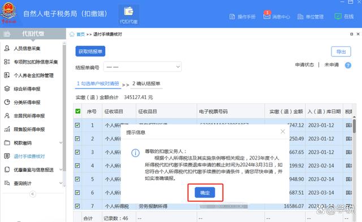The width and height of the screenshot is (362, 222).
Task: Click the 优惠备案与信息报送 icon
Action: (7, 170)
